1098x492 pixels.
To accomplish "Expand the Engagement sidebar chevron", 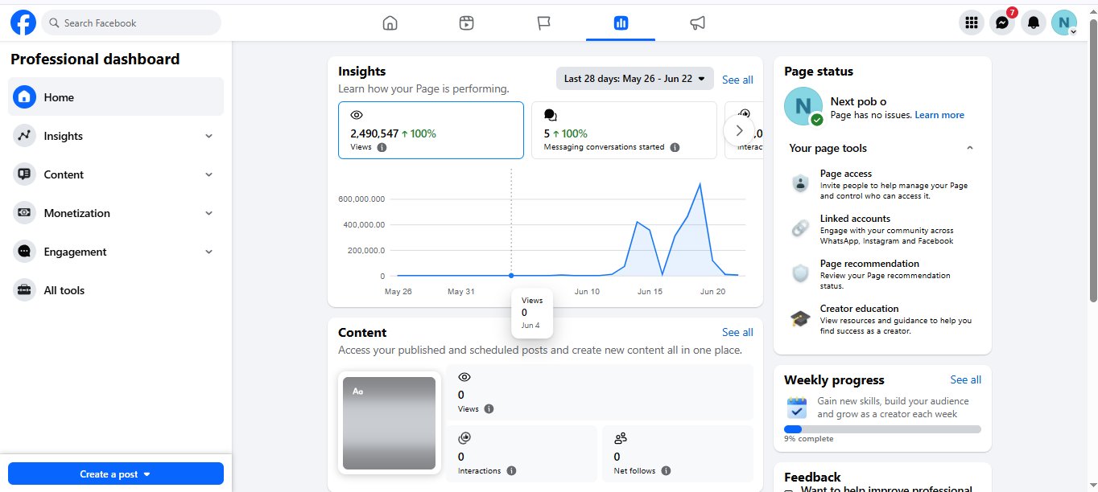I will pos(209,252).
